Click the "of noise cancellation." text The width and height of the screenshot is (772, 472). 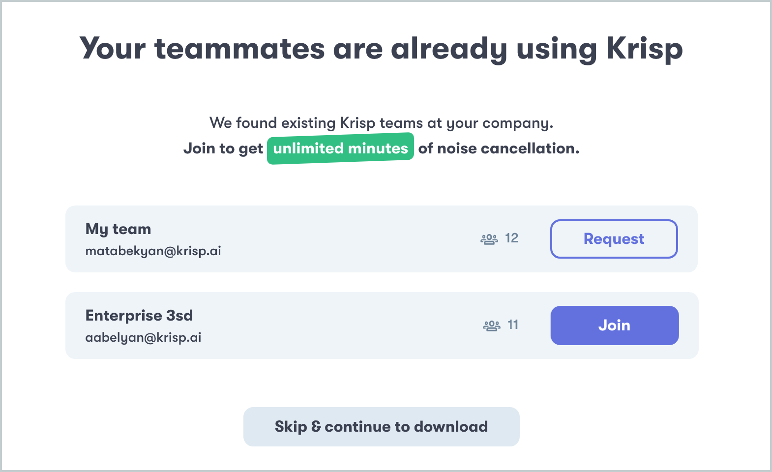[x=499, y=148]
